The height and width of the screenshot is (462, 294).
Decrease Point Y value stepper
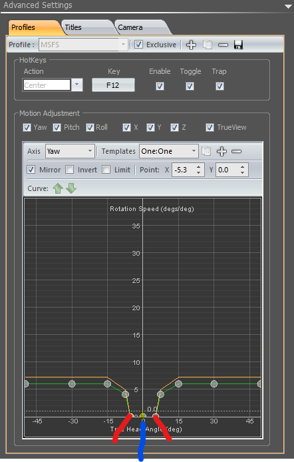click(242, 172)
